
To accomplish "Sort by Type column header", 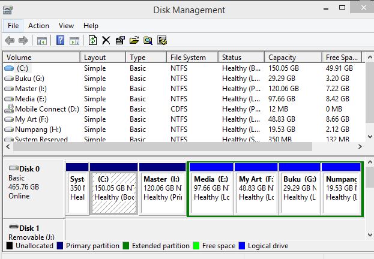I will tap(146, 58).
